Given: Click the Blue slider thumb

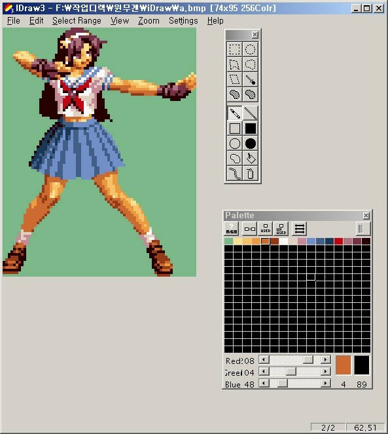Looking at the screenshot, I should tap(283, 383).
